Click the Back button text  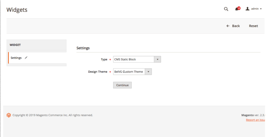pyautogui.click(x=236, y=26)
